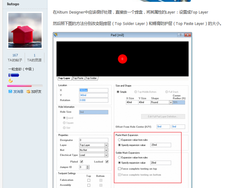
Task: Switch to the Top Layer tab
Action: [64, 78]
